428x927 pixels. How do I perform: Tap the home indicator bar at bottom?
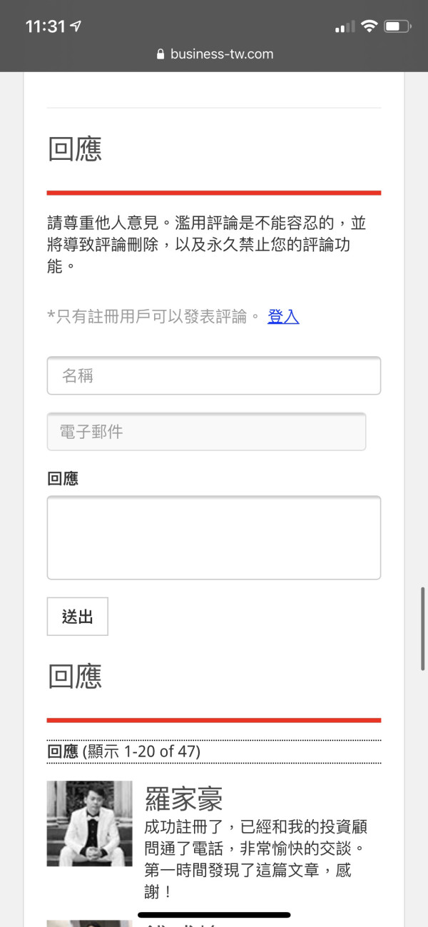(214, 914)
